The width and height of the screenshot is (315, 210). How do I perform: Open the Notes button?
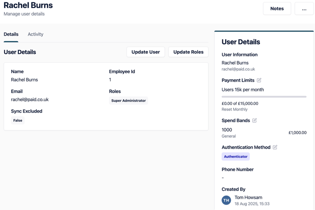pos(277,8)
